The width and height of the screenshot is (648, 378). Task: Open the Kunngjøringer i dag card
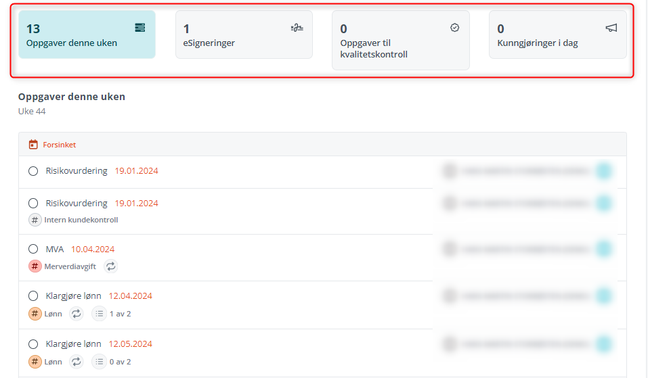[557, 34]
